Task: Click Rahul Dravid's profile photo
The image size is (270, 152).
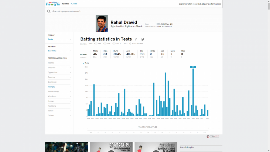Action: coord(102,23)
